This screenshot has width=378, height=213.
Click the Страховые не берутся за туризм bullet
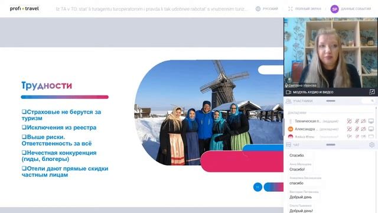(x=61, y=115)
